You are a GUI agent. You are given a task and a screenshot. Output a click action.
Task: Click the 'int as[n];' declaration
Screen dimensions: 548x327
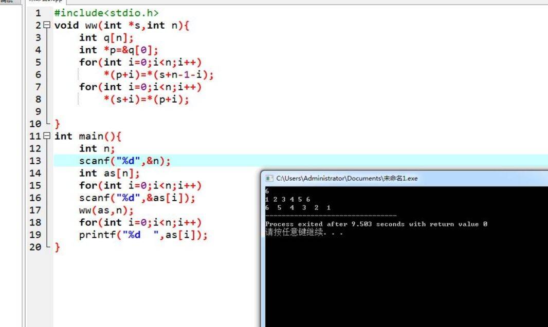click(109, 173)
